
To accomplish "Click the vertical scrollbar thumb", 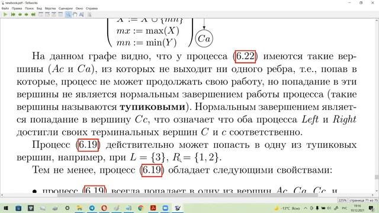I will (x=377, y=177).
